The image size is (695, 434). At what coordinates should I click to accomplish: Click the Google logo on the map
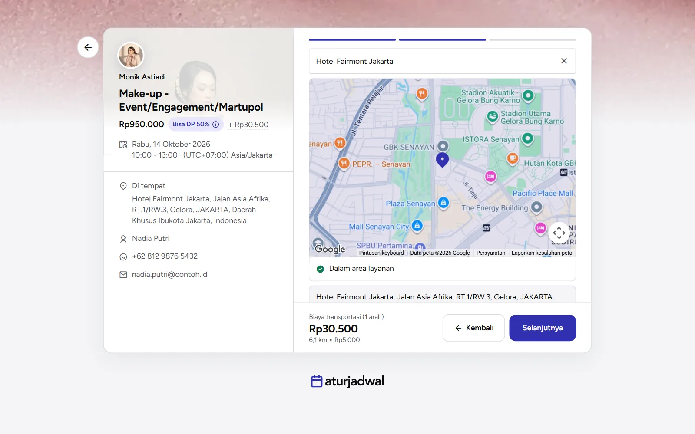tap(330, 249)
